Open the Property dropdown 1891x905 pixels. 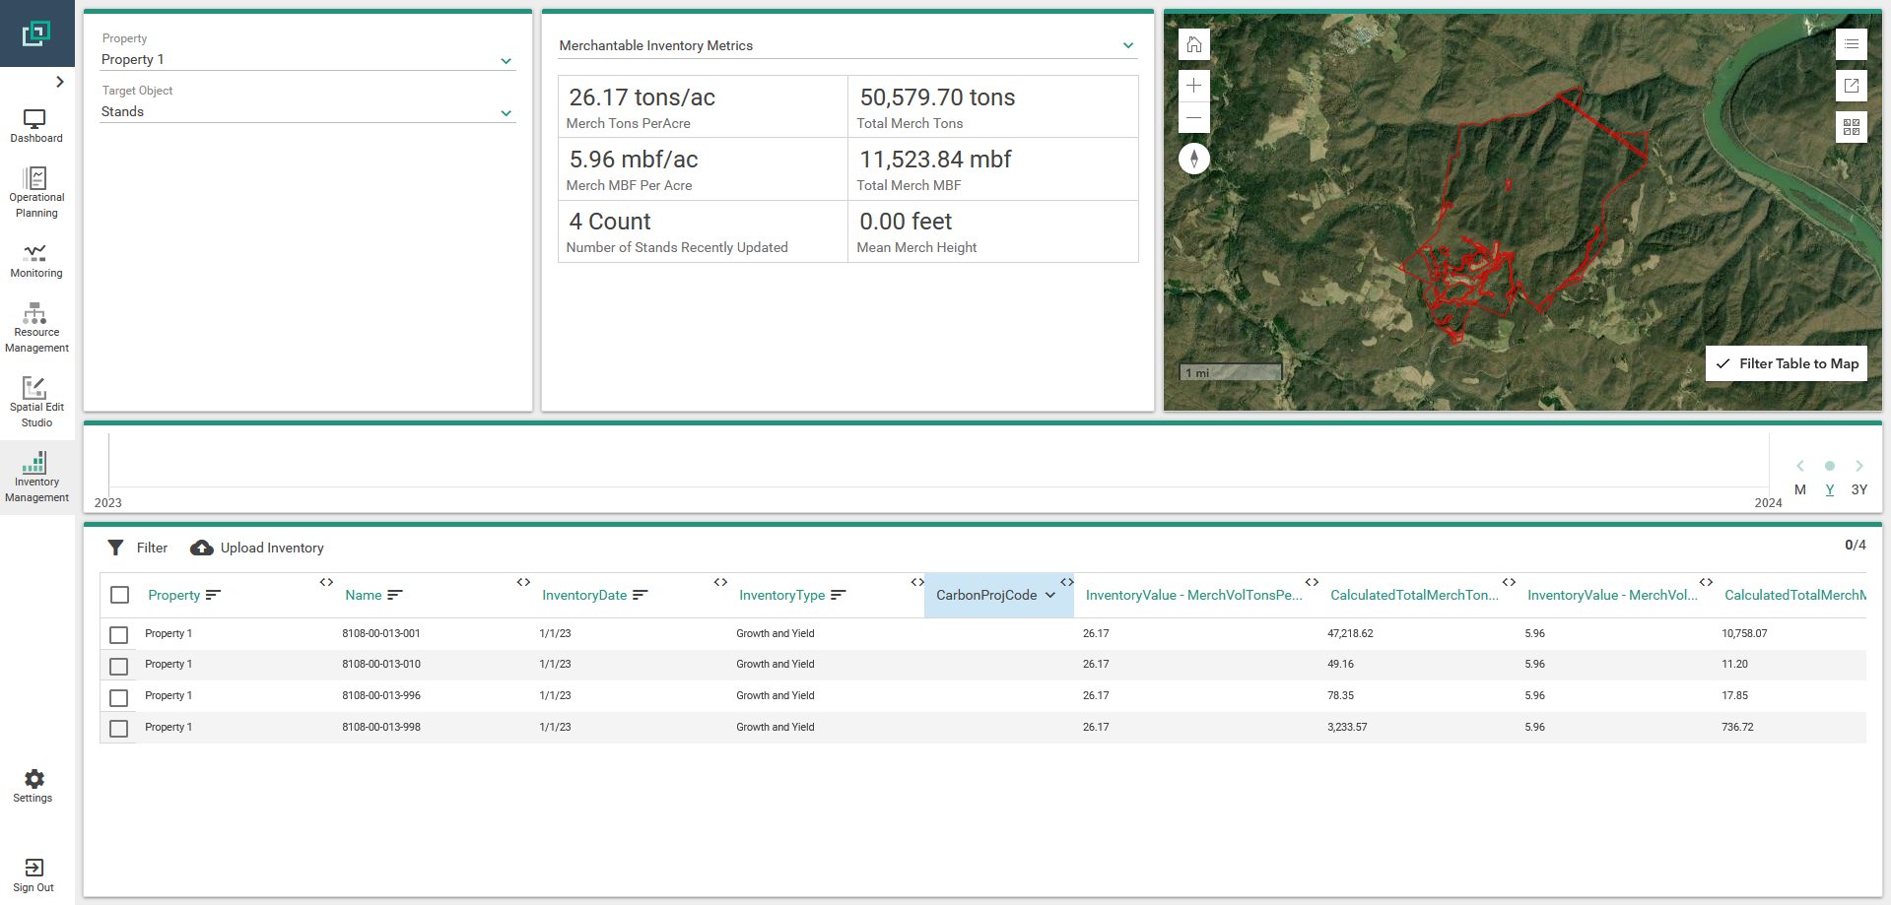click(x=307, y=60)
